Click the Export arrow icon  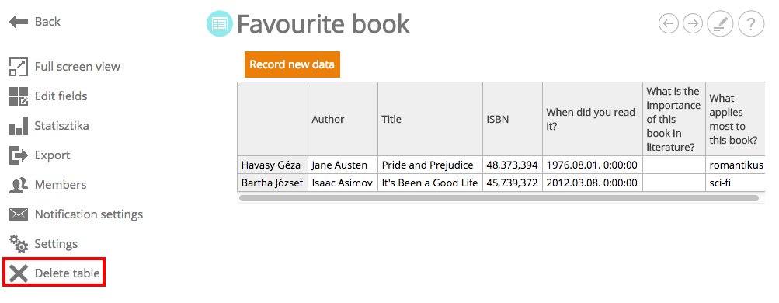coord(19,155)
